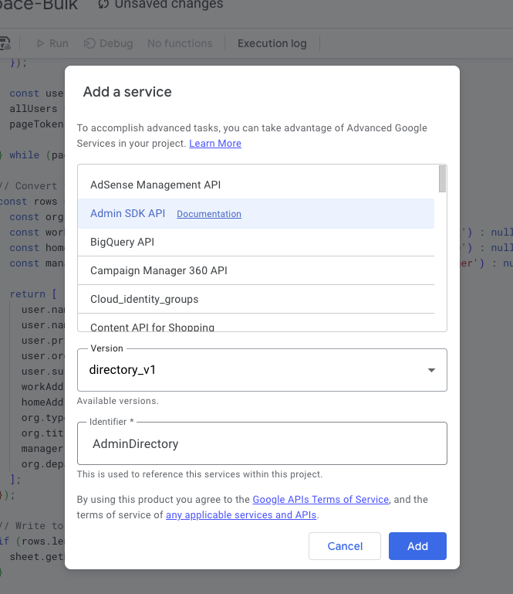Click the Unsaved changes sync icon
The height and width of the screenshot is (594, 513).
tap(103, 5)
